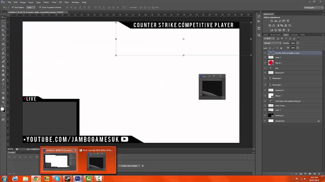Open the File menu

[9, 2]
